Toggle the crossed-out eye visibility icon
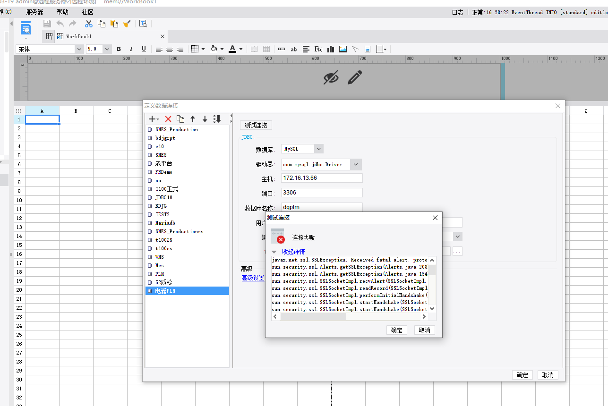Image resolution: width=608 pixels, height=406 pixels. click(331, 78)
